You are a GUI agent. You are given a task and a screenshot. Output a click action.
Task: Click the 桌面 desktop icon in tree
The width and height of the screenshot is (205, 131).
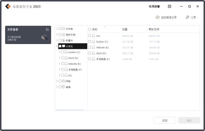click(64, 87)
